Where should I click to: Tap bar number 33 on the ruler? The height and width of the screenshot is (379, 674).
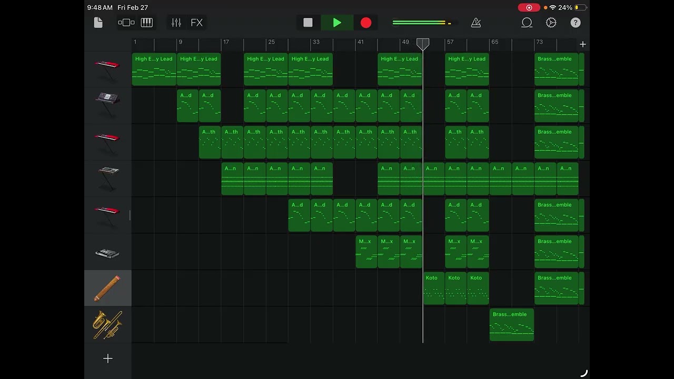pos(316,42)
